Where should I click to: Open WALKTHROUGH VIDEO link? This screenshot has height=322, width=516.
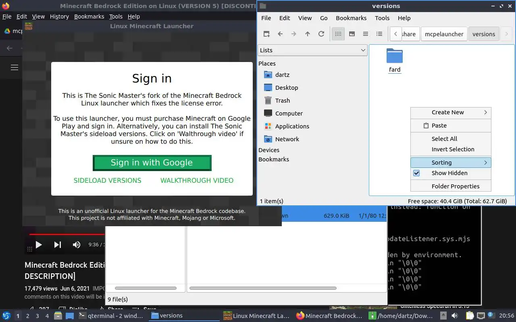click(197, 180)
